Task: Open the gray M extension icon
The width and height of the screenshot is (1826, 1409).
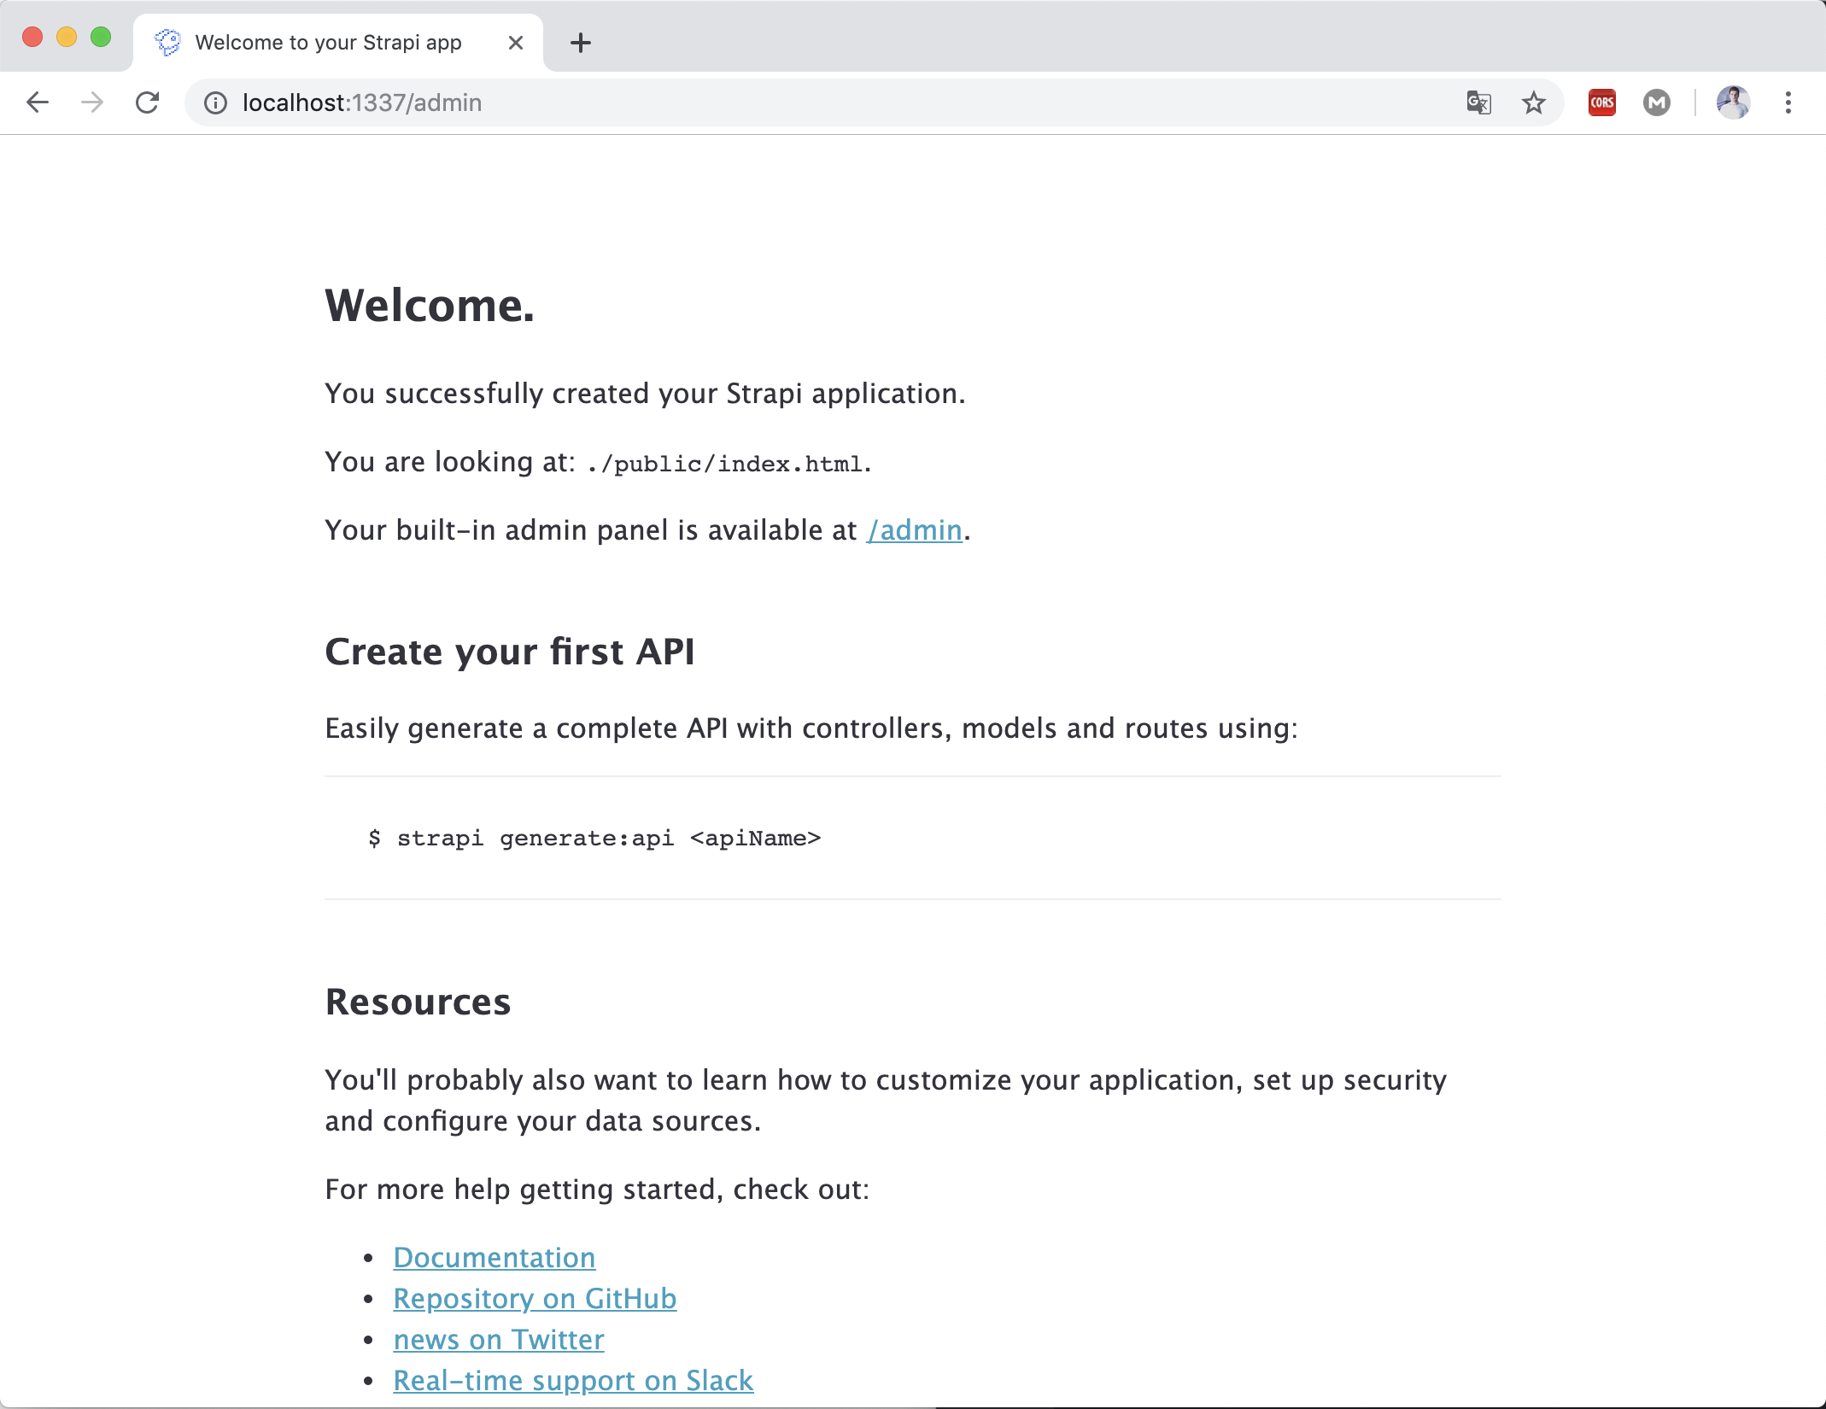Action: click(1657, 102)
